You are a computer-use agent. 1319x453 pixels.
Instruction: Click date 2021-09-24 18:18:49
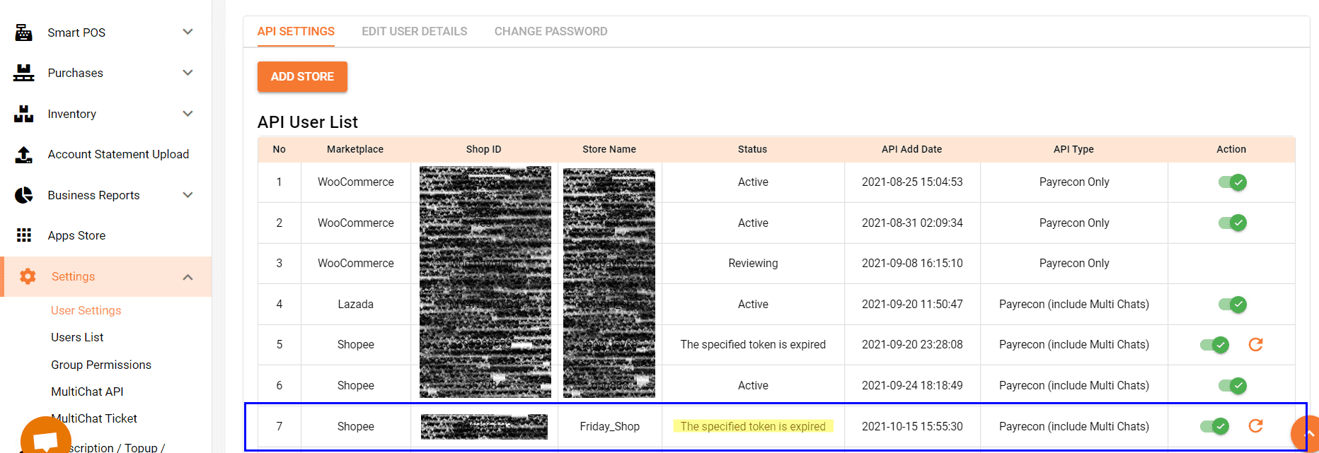(912, 385)
